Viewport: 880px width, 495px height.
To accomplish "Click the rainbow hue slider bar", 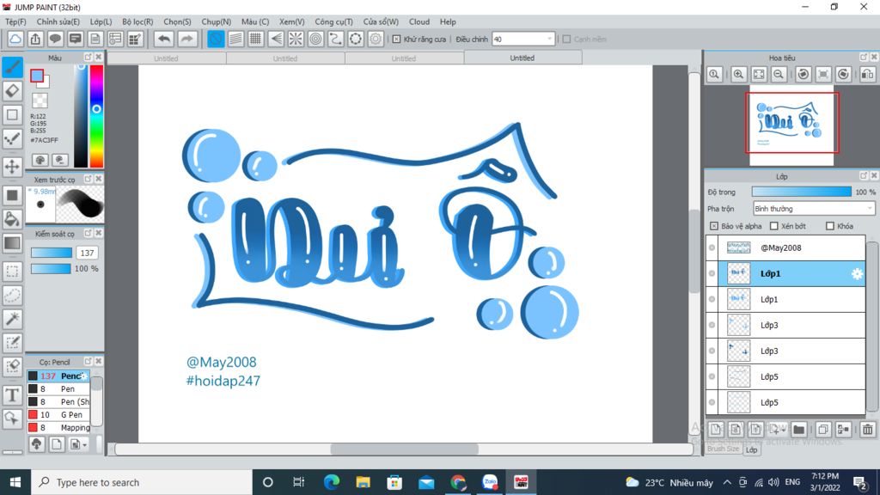I will pos(96,116).
